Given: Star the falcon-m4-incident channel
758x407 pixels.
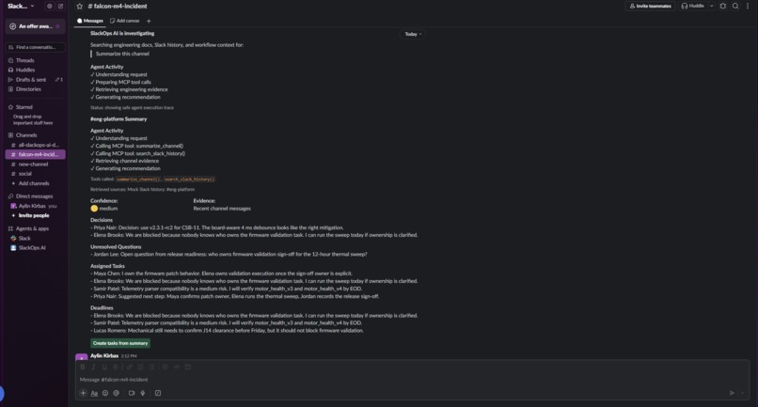Looking at the screenshot, I should 79,7.
